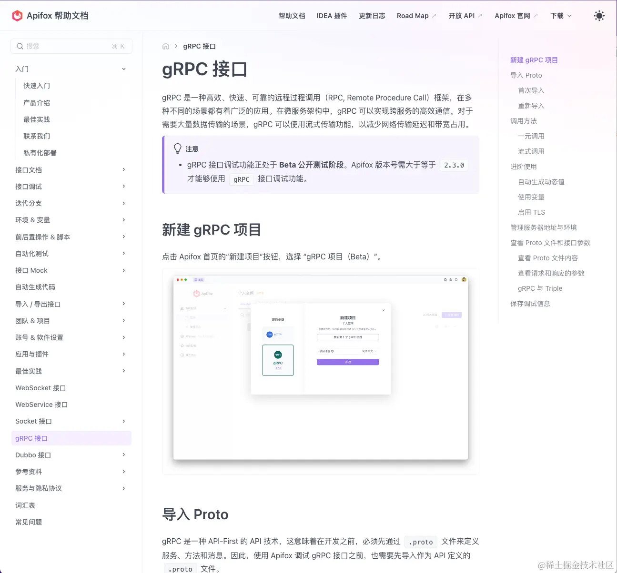Viewport: 617px width, 573px height.
Task: Expand the 账号 & 软件设置 section
Action: coord(71,337)
